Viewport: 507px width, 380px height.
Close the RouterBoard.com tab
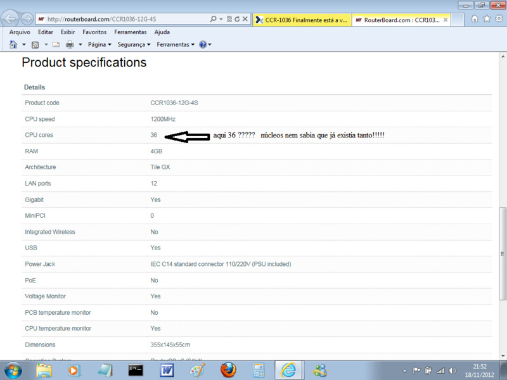(x=446, y=20)
